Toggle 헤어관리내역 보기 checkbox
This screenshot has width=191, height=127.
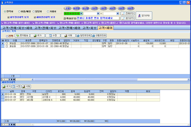click(x=35, y=17)
